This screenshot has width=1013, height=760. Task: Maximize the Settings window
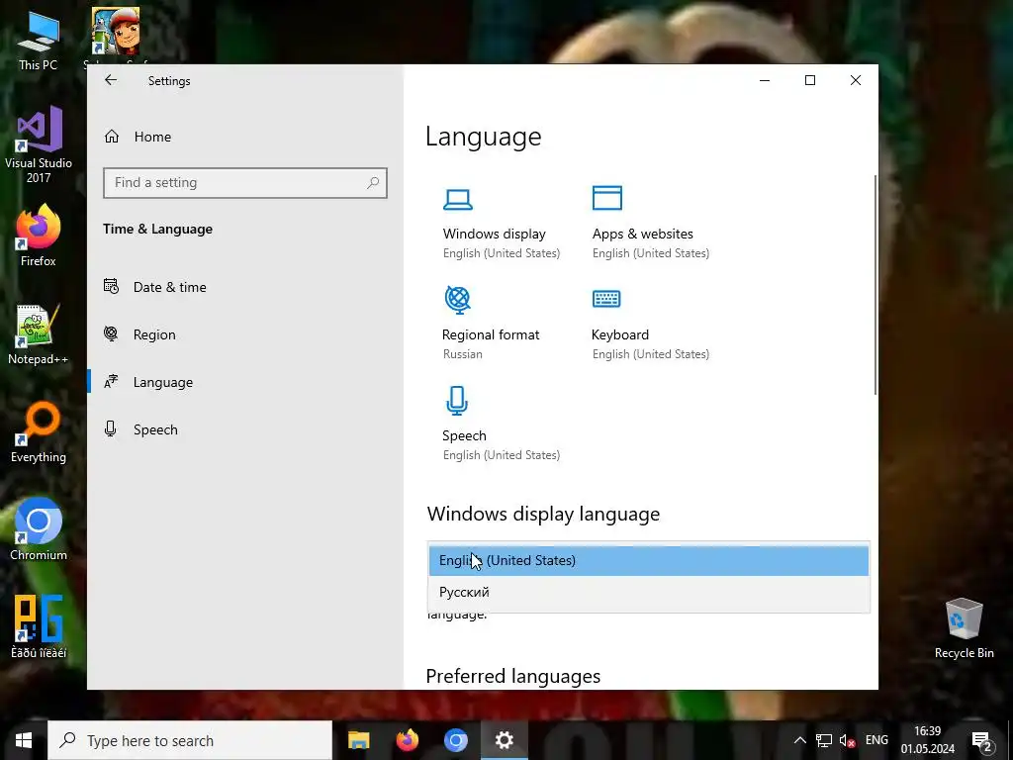[x=810, y=80]
